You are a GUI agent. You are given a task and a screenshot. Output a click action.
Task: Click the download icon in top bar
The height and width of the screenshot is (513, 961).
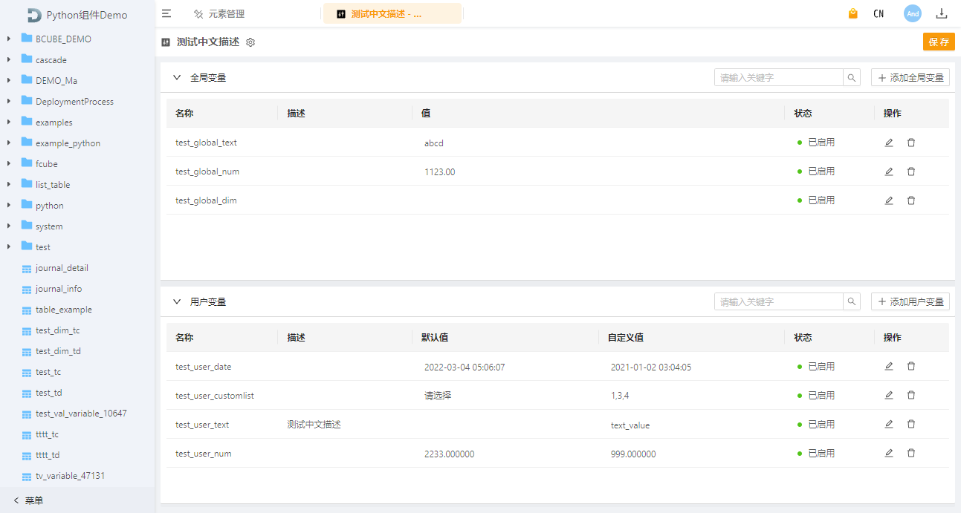click(942, 13)
